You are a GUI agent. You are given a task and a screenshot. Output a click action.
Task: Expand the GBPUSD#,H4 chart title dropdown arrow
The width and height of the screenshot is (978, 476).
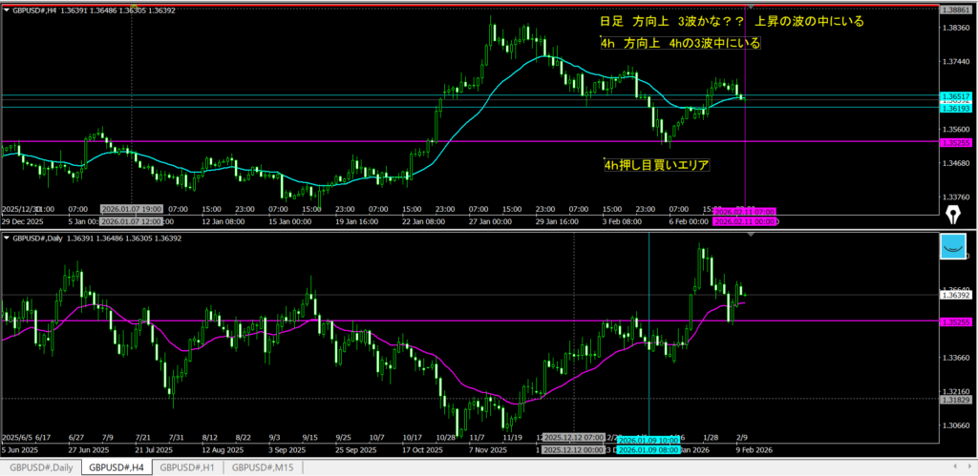[x=7, y=9]
